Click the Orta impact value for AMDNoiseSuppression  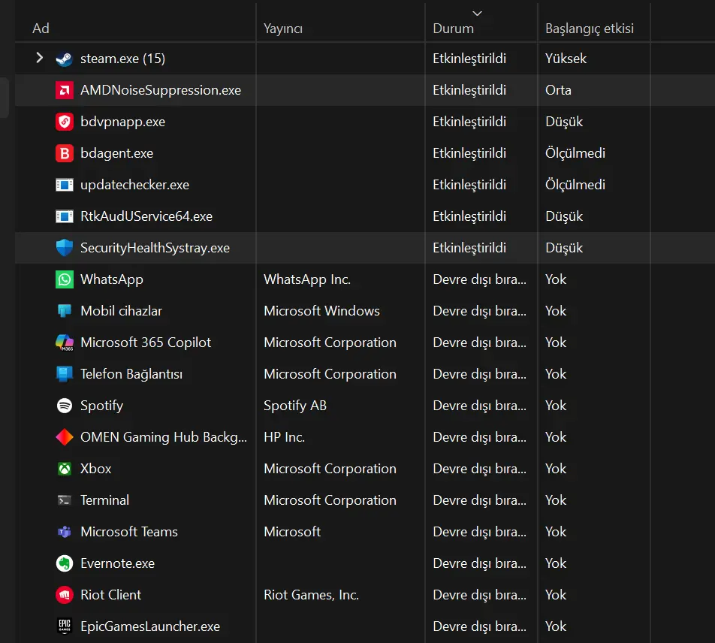click(558, 90)
